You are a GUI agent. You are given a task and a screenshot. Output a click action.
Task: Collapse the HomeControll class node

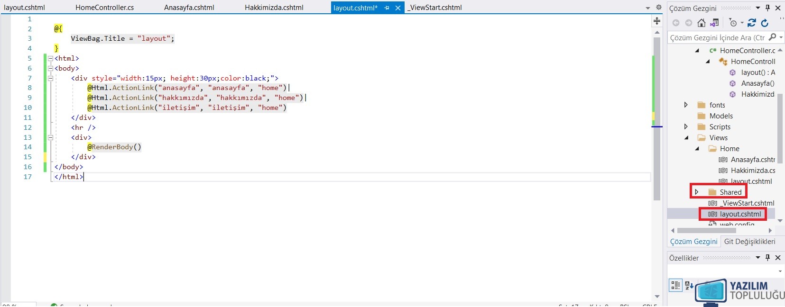pos(708,62)
